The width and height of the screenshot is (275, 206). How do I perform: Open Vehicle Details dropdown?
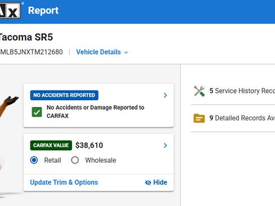tap(102, 52)
